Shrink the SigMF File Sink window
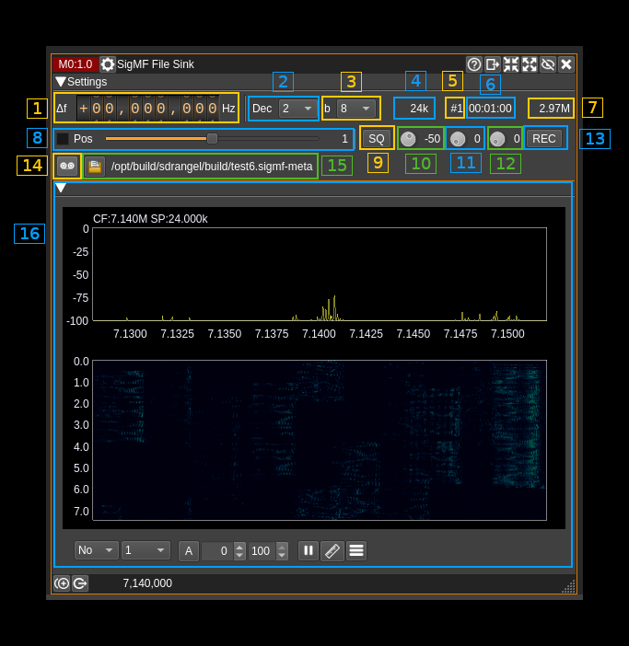Screen dimensions: 629x646 point(511,64)
